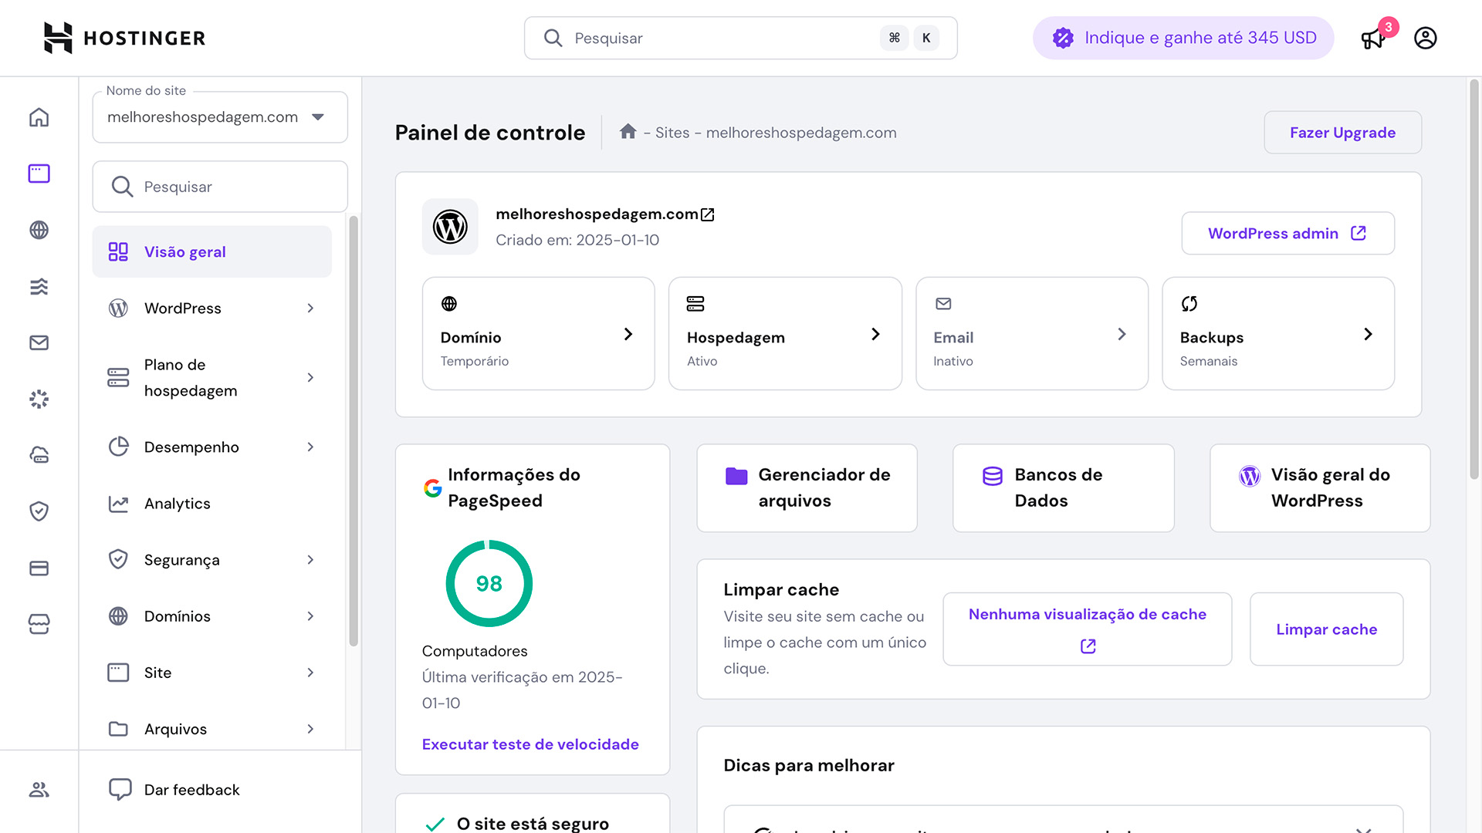This screenshot has height=833, width=1482.
Task: Open site in new tab icon beside domain name
Action: pos(707,214)
